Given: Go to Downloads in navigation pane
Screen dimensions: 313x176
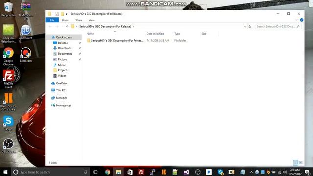Looking at the screenshot, I should (x=65, y=48).
